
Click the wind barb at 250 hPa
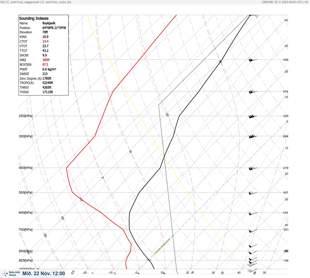coord(253,116)
